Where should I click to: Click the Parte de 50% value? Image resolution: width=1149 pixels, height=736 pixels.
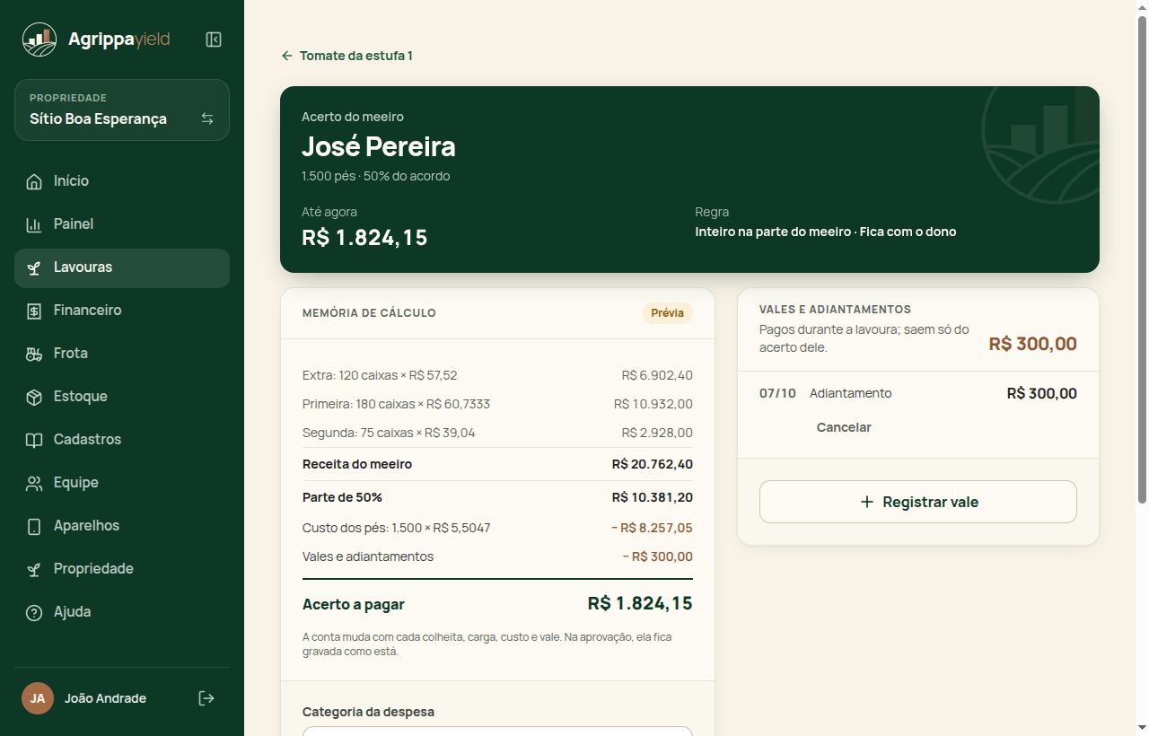653,497
